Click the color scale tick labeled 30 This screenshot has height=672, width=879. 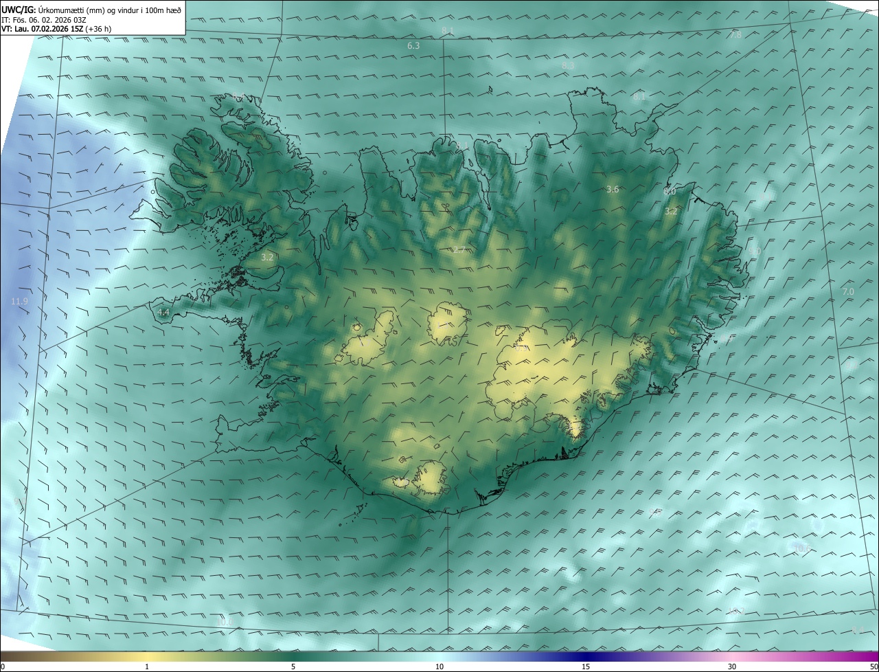pyautogui.click(x=732, y=667)
